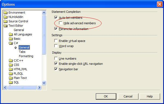Screen dimensions: 164x104
Task: Click the CSS folder icon
Action: coord(11,65)
